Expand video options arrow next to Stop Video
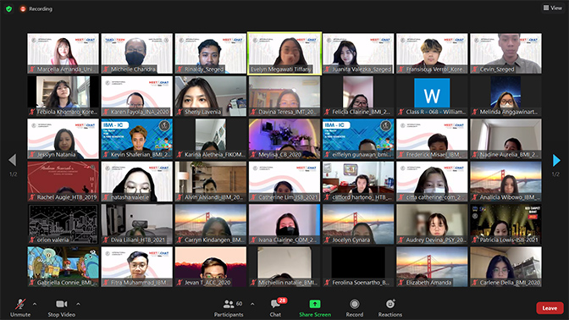This screenshot has width=569, height=320. pos(78,304)
